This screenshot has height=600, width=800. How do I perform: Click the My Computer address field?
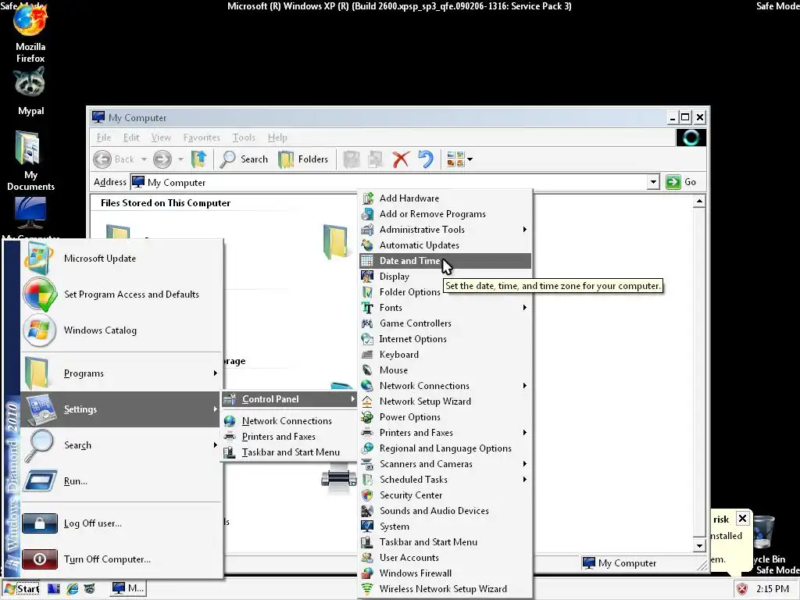click(389, 182)
